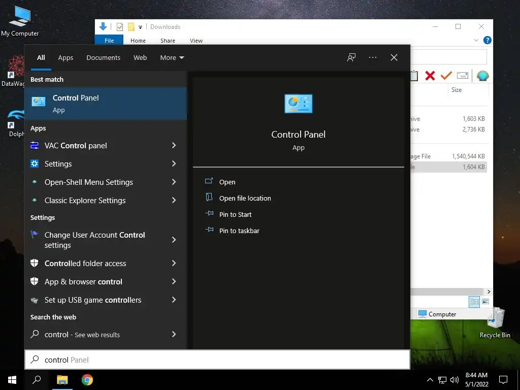Click the User Account Control flag icon

(35, 235)
